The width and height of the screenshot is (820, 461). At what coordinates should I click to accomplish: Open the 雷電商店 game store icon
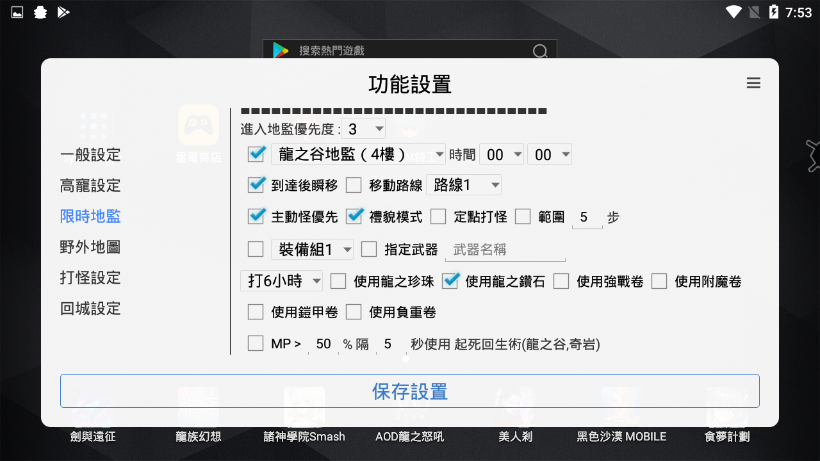click(x=199, y=127)
